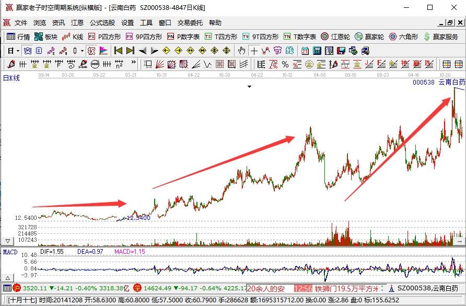
Task: Select the hand pan tool
Action: [x=241, y=51]
